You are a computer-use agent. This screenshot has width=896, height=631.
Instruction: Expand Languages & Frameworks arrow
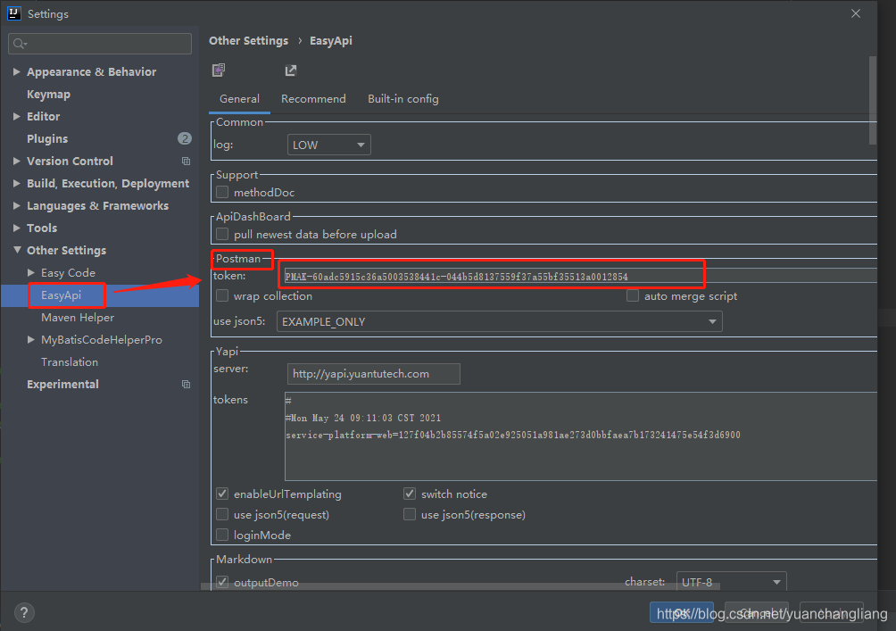17,205
